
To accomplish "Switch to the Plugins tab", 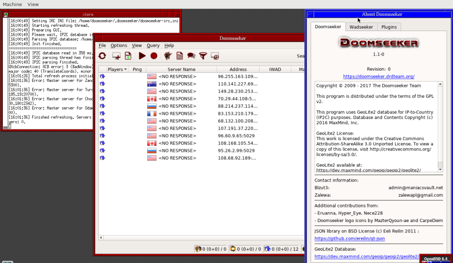I will click(x=389, y=27).
